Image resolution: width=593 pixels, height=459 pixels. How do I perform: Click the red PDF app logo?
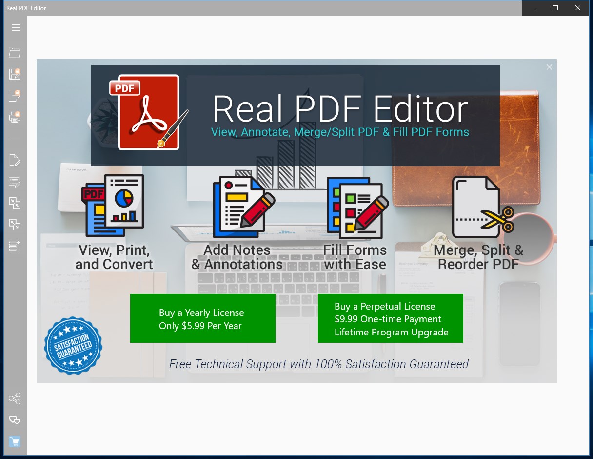pos(148,113)
